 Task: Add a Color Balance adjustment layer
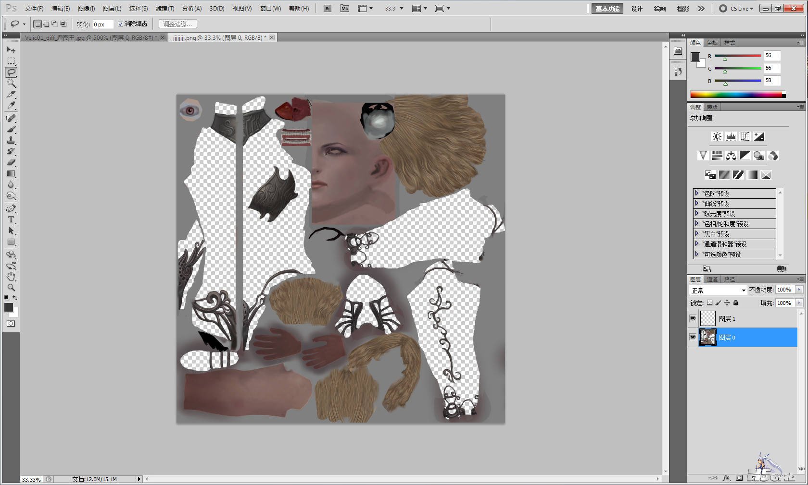(731, 156)
